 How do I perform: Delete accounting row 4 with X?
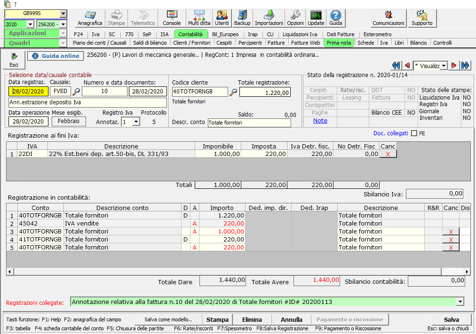(451, 240)
